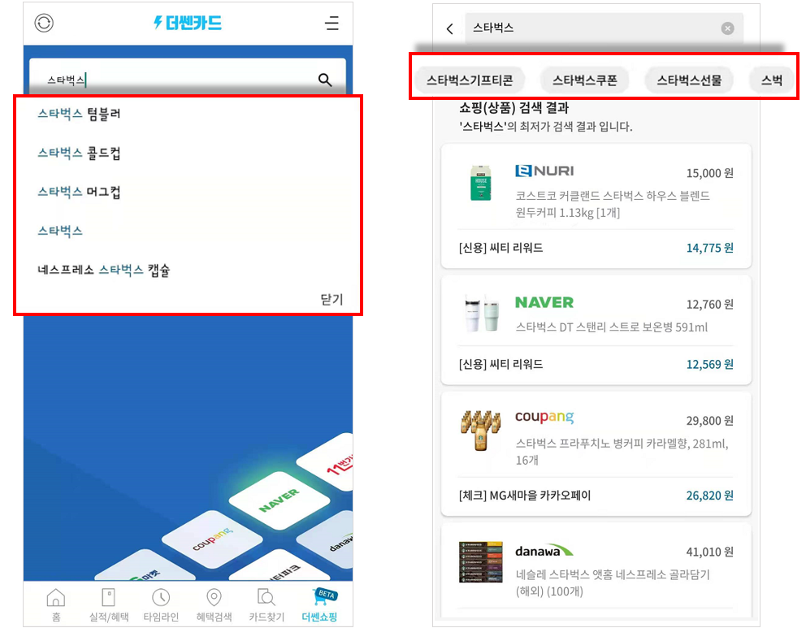The height and width of the screenshot is (628, 806).
Task: Open the hamburger menu in 더쎈카드 header
Action: pyautogui.click(x=331, y=23)
